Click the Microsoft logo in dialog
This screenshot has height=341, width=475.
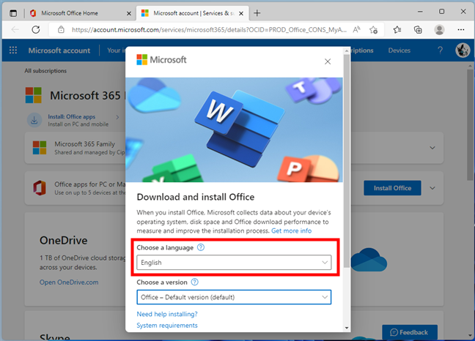tap(161, 60)
